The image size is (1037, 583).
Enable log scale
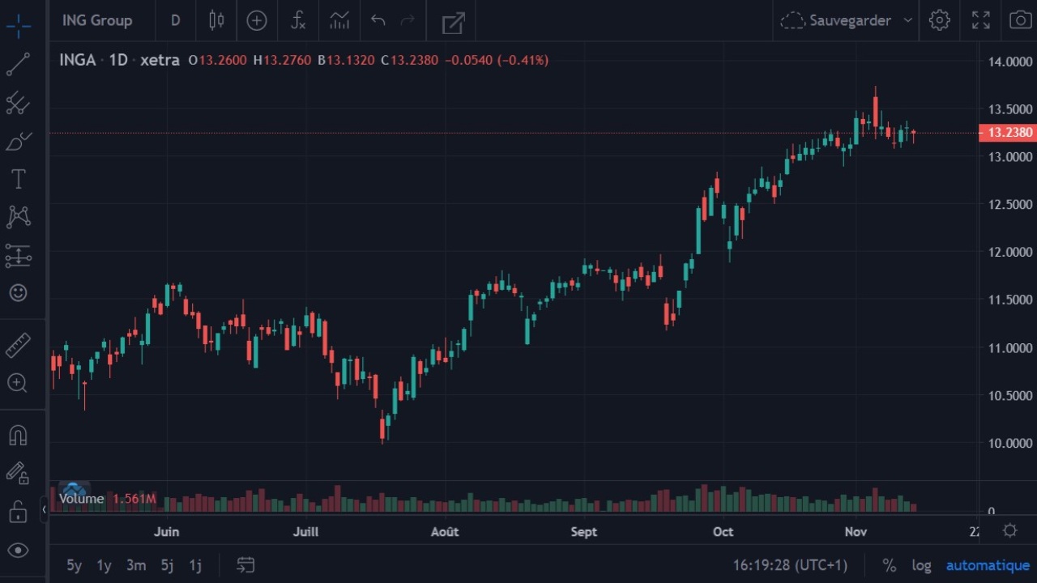(x=921, y=565)
